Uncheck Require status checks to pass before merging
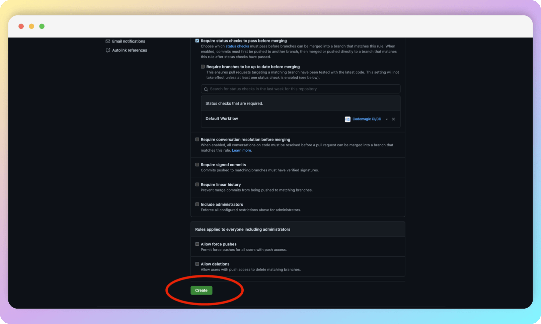Screen dimensions: 541x324 tap(197, 40)
